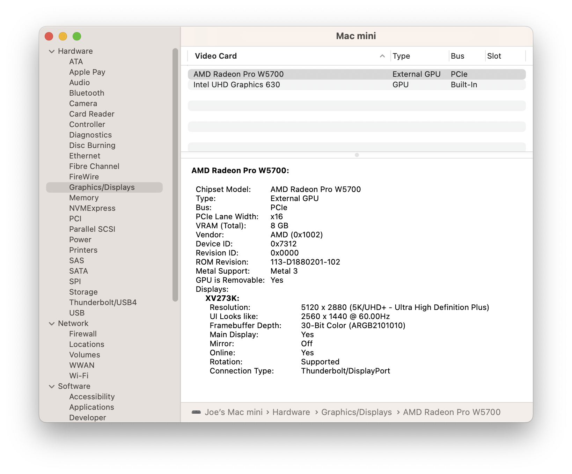Click the 30-Bit Color framebuffer depth value

[353, 326]
